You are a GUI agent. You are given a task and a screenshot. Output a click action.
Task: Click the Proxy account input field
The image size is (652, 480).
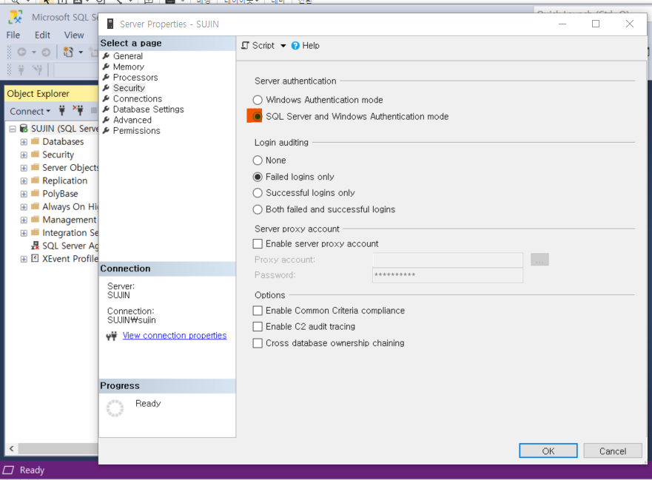coord(448,260)
